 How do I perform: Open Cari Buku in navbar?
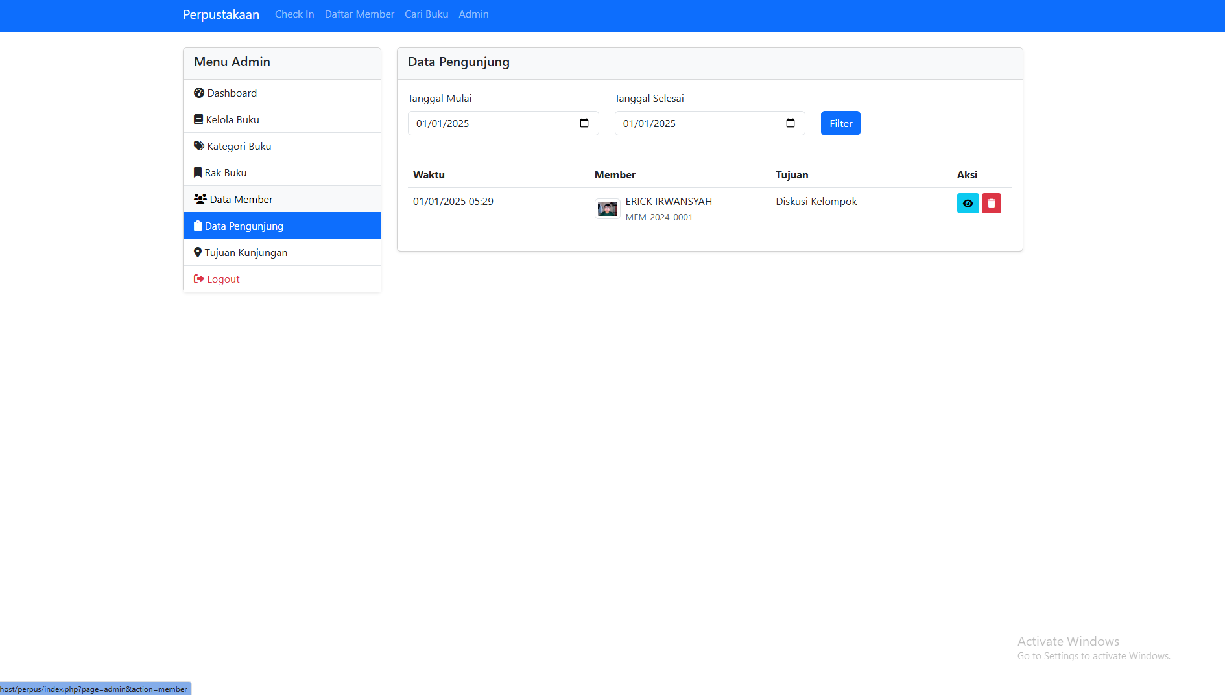coord(427,14)
